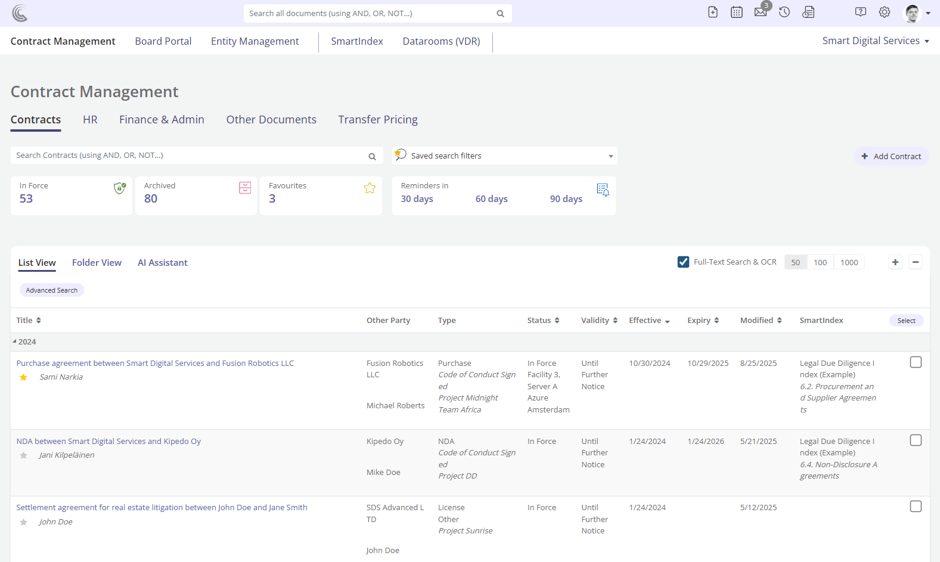Select checkbox for Fusion Robotics purchase agreement

[x=916, y=362]
